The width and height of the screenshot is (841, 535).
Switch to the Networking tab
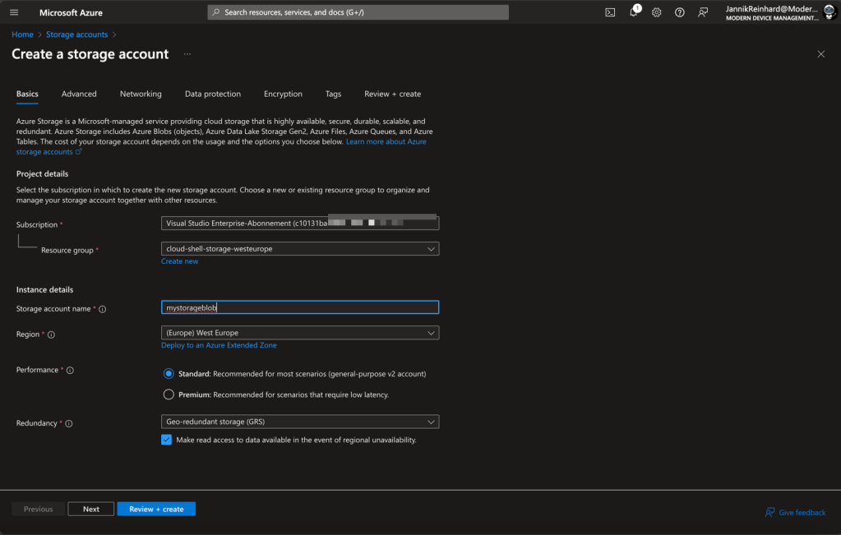pos(141,94)
